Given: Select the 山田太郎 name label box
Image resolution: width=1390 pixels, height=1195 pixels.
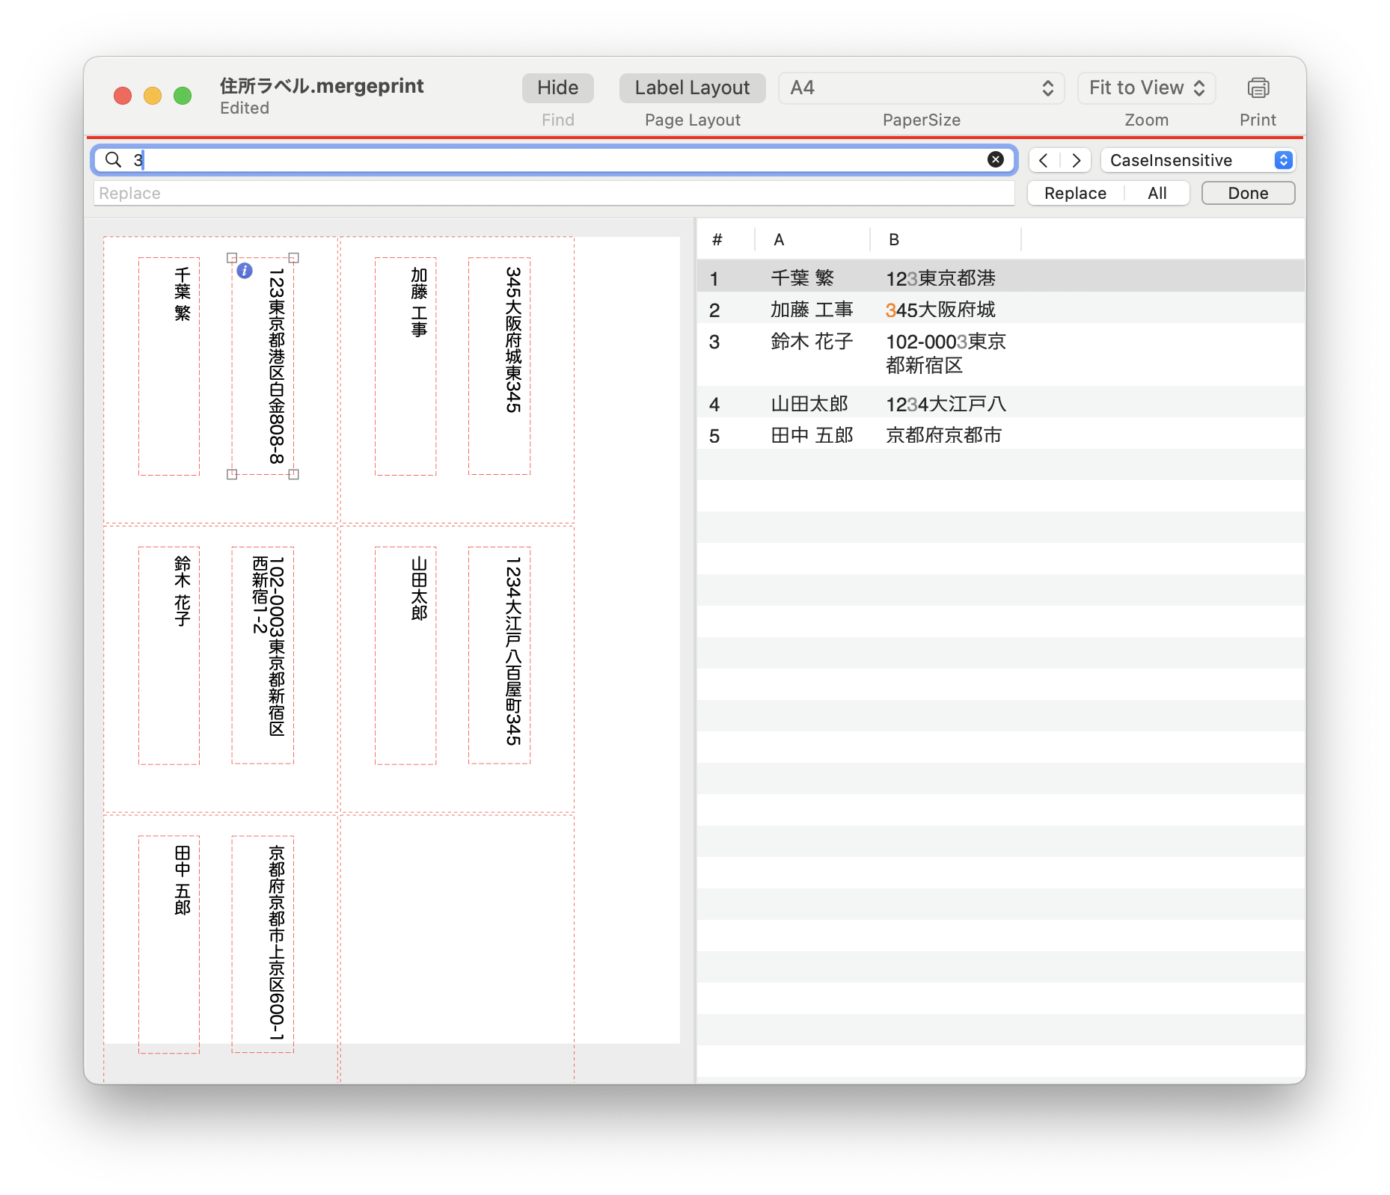Looking at the screenshot, I should click(x=405, y=655).
